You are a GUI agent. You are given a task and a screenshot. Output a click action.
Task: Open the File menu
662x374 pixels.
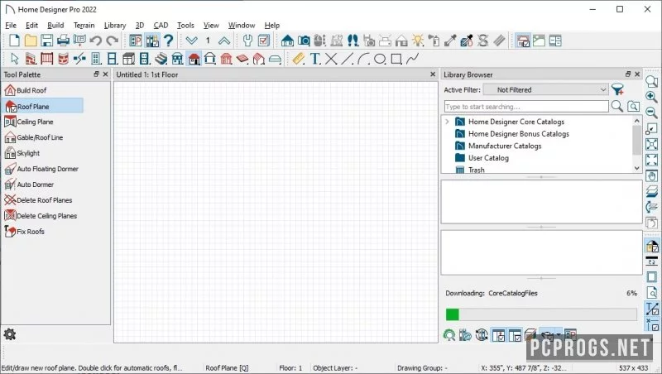(x=11, y=26)
